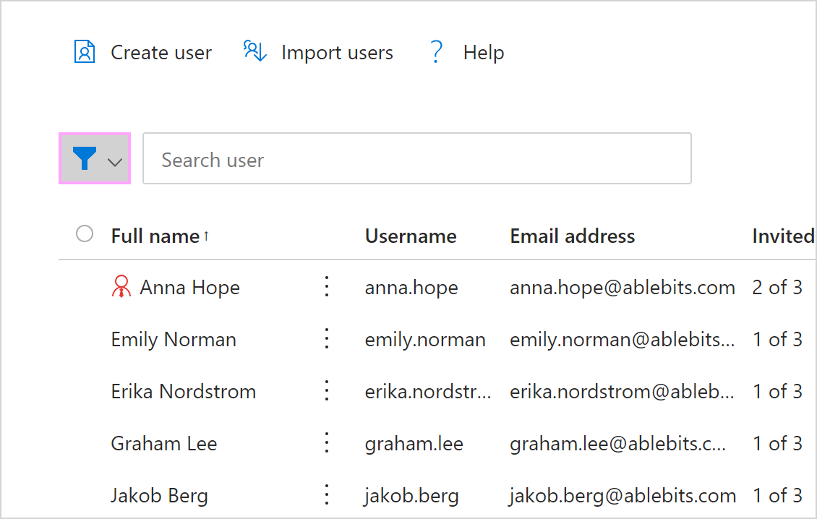This screenshot has width=817, height=519.
Task: Select the Anna Hope name
Action: [189, 288]
